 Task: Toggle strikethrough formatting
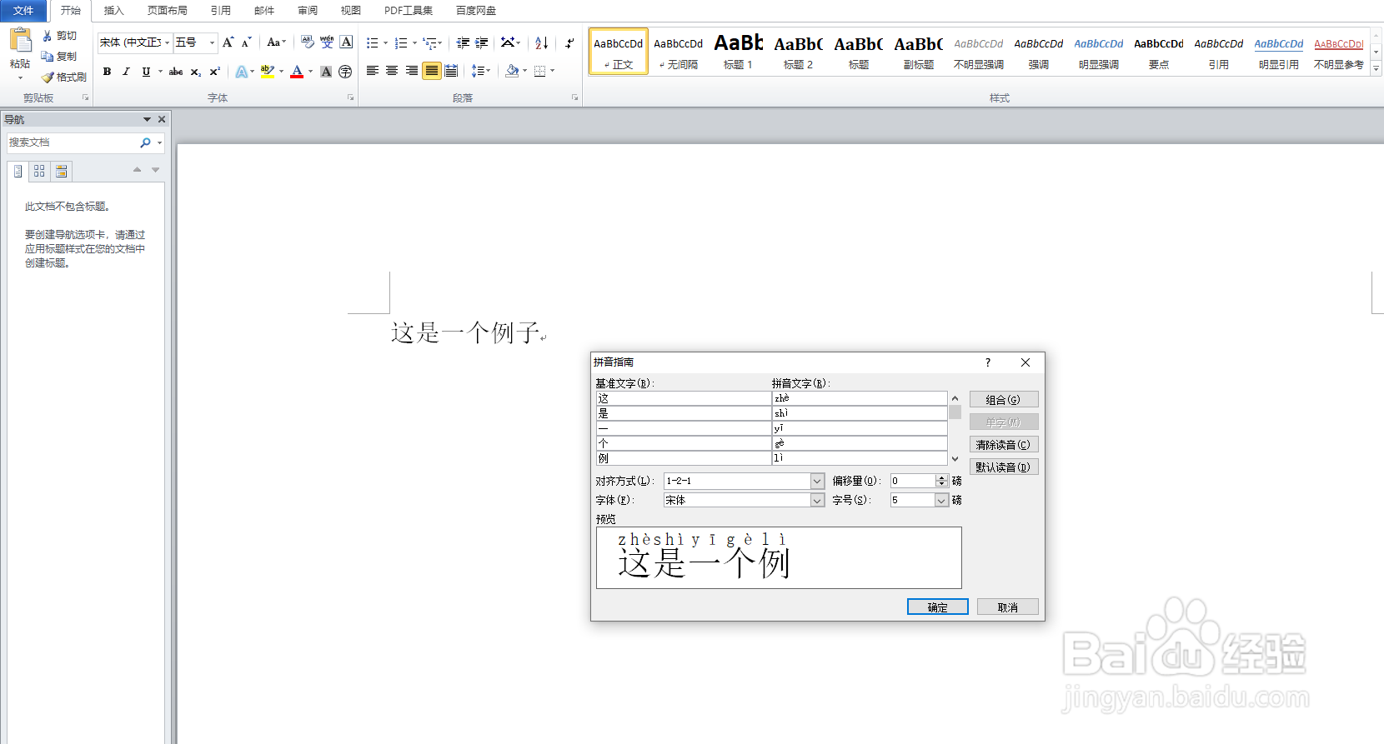click(x=176, y=72)
